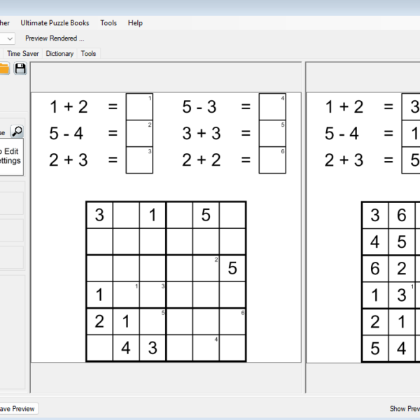Screen dimensions: 420x420
Task: Click empty answer box numbered 4
Action: point(272,106)
